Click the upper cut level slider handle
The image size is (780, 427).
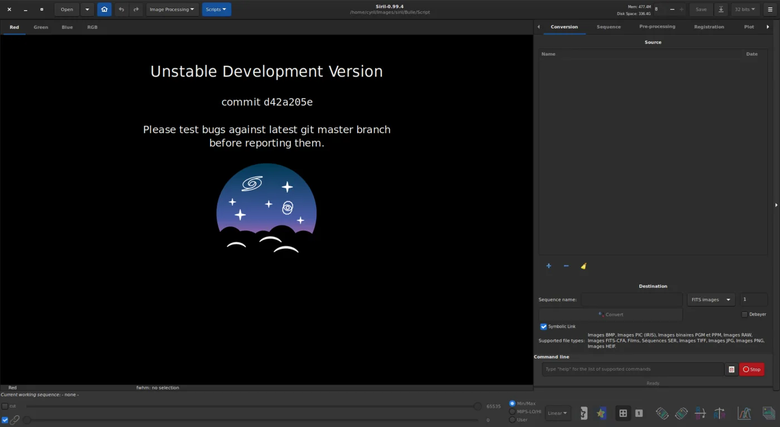tap(477, 406)
